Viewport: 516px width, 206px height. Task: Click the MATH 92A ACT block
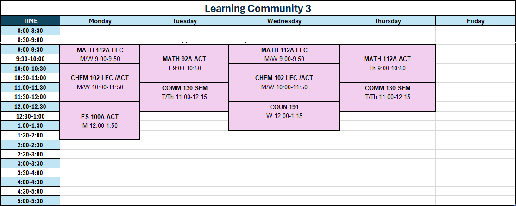click(x=184, y=63)
